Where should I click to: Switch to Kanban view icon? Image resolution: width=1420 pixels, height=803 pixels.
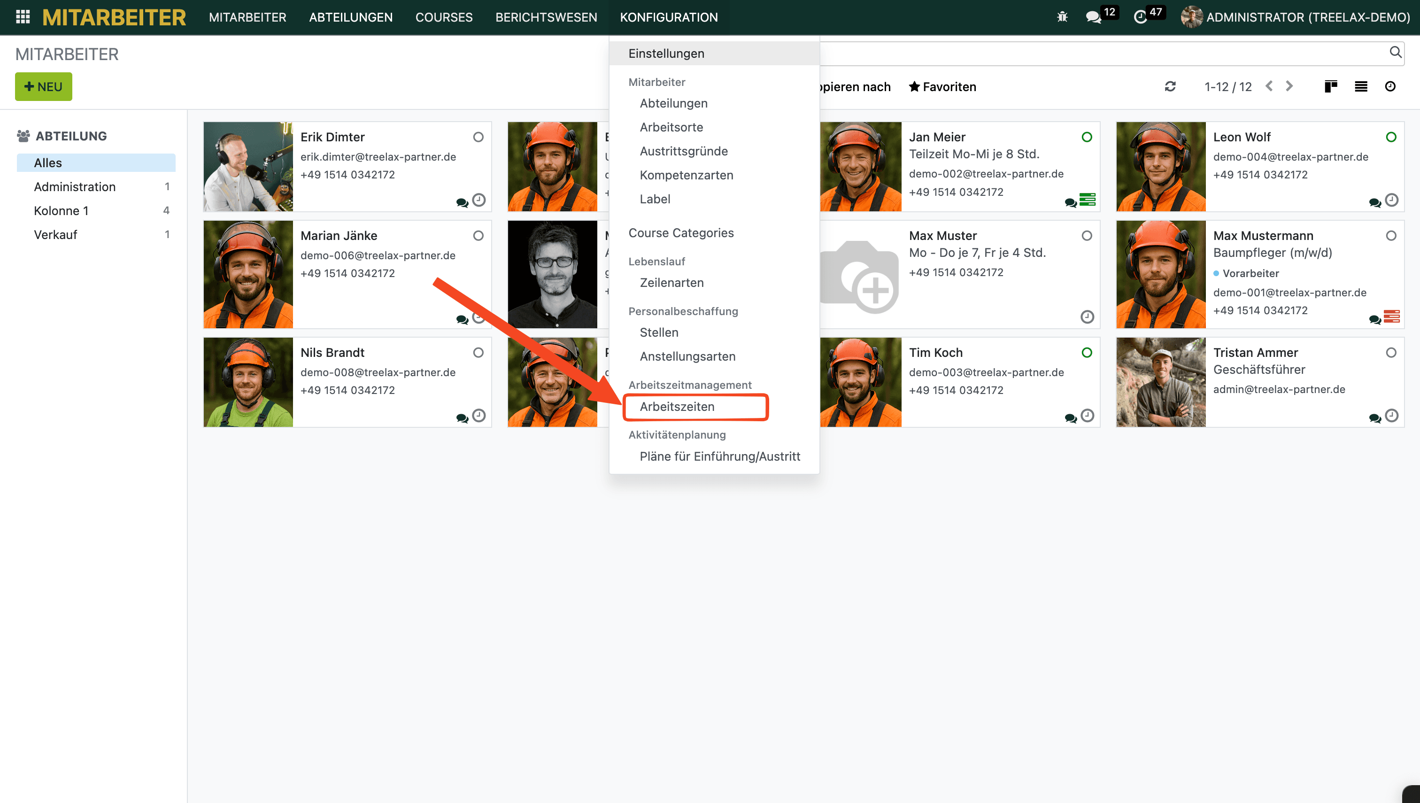click(x=1331, y=86)
